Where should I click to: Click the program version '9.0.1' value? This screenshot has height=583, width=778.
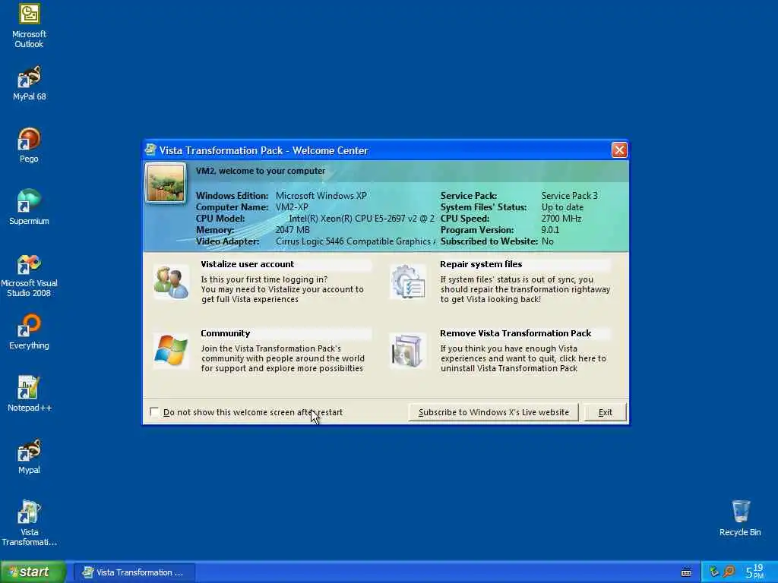pos(550,230)
